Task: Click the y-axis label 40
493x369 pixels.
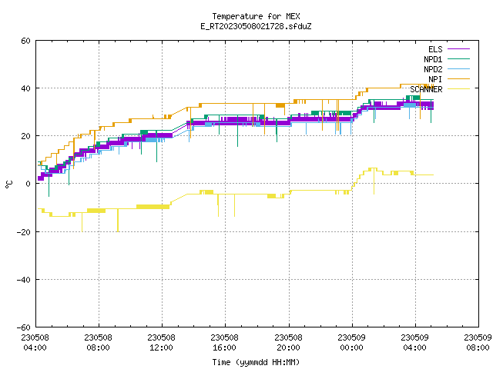Action: [25, 88]
